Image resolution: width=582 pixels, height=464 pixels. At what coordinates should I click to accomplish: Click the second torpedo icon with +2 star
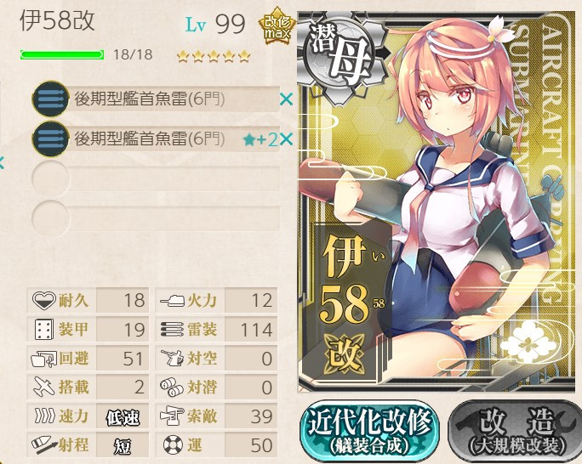click(x=50, y=139)
